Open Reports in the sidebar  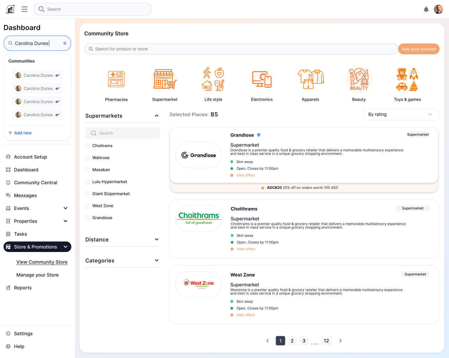pyautogui.click(x=23, y=288)
